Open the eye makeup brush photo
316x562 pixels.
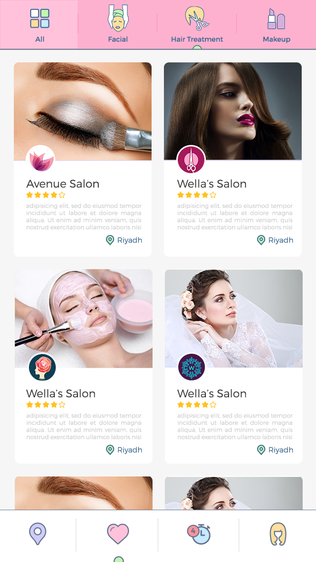(82, 111)
